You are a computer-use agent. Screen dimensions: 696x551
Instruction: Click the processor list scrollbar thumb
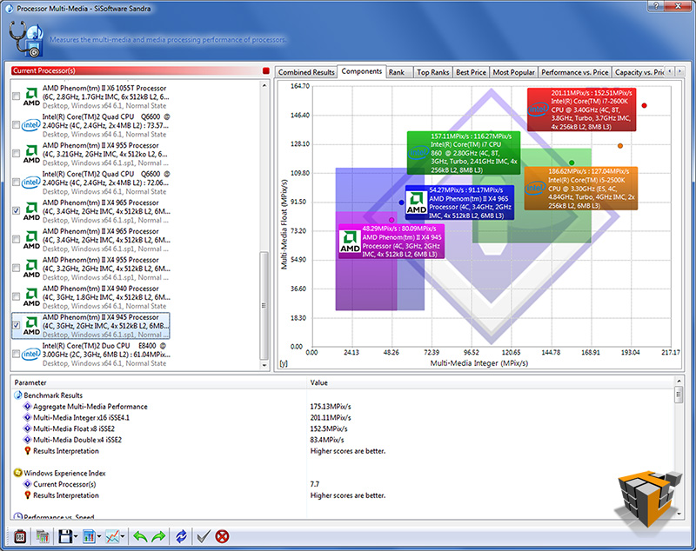coord(264,306)
